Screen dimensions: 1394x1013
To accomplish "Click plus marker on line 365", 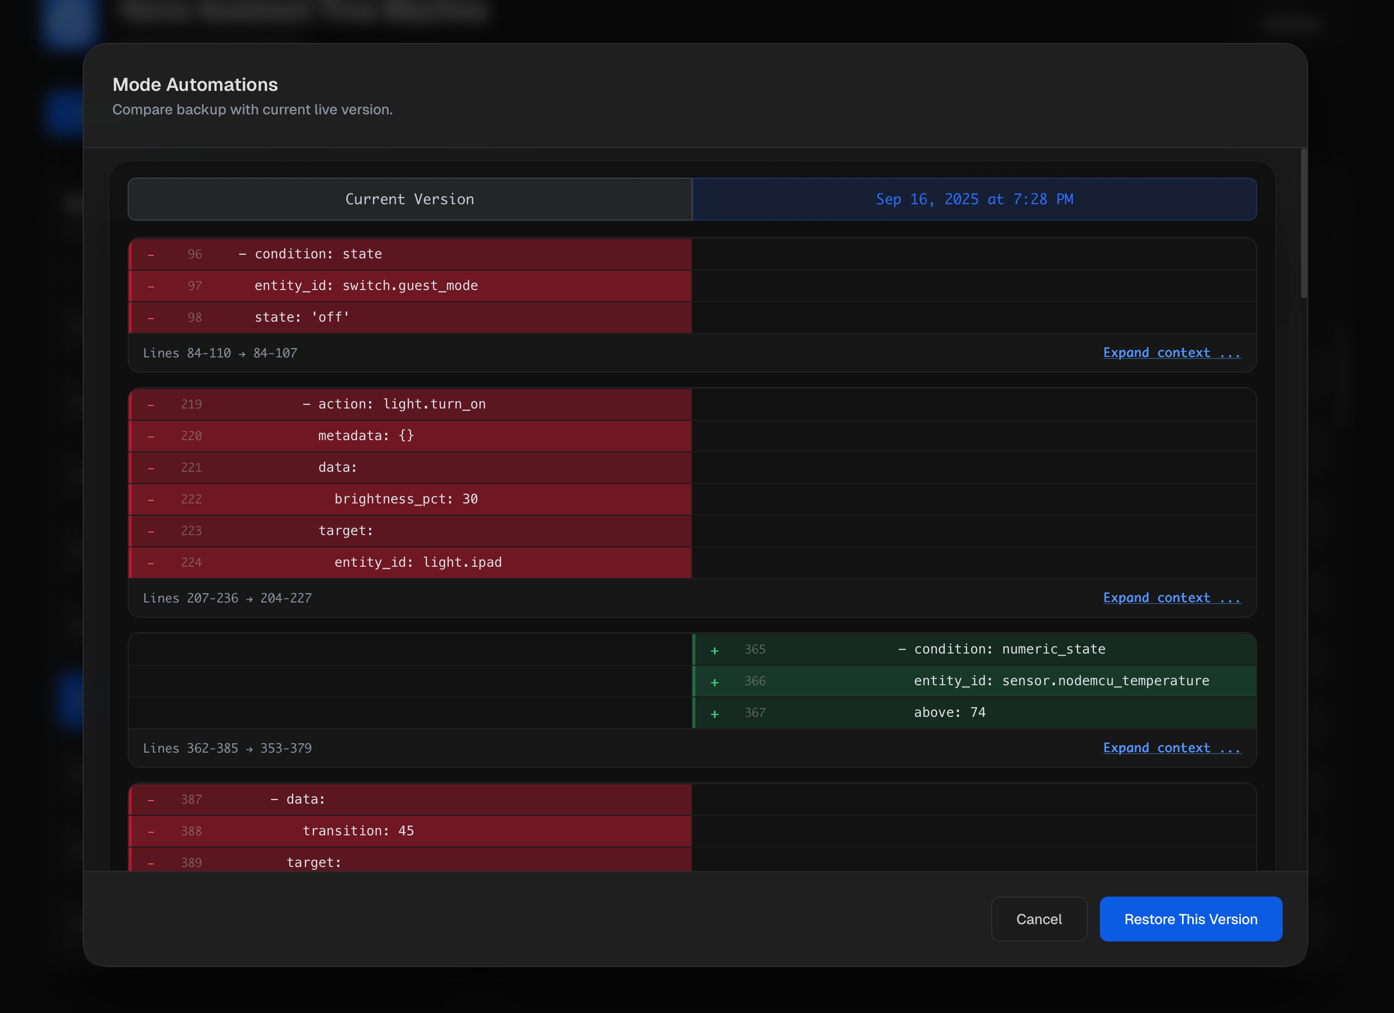I will [x=714, y=650].
